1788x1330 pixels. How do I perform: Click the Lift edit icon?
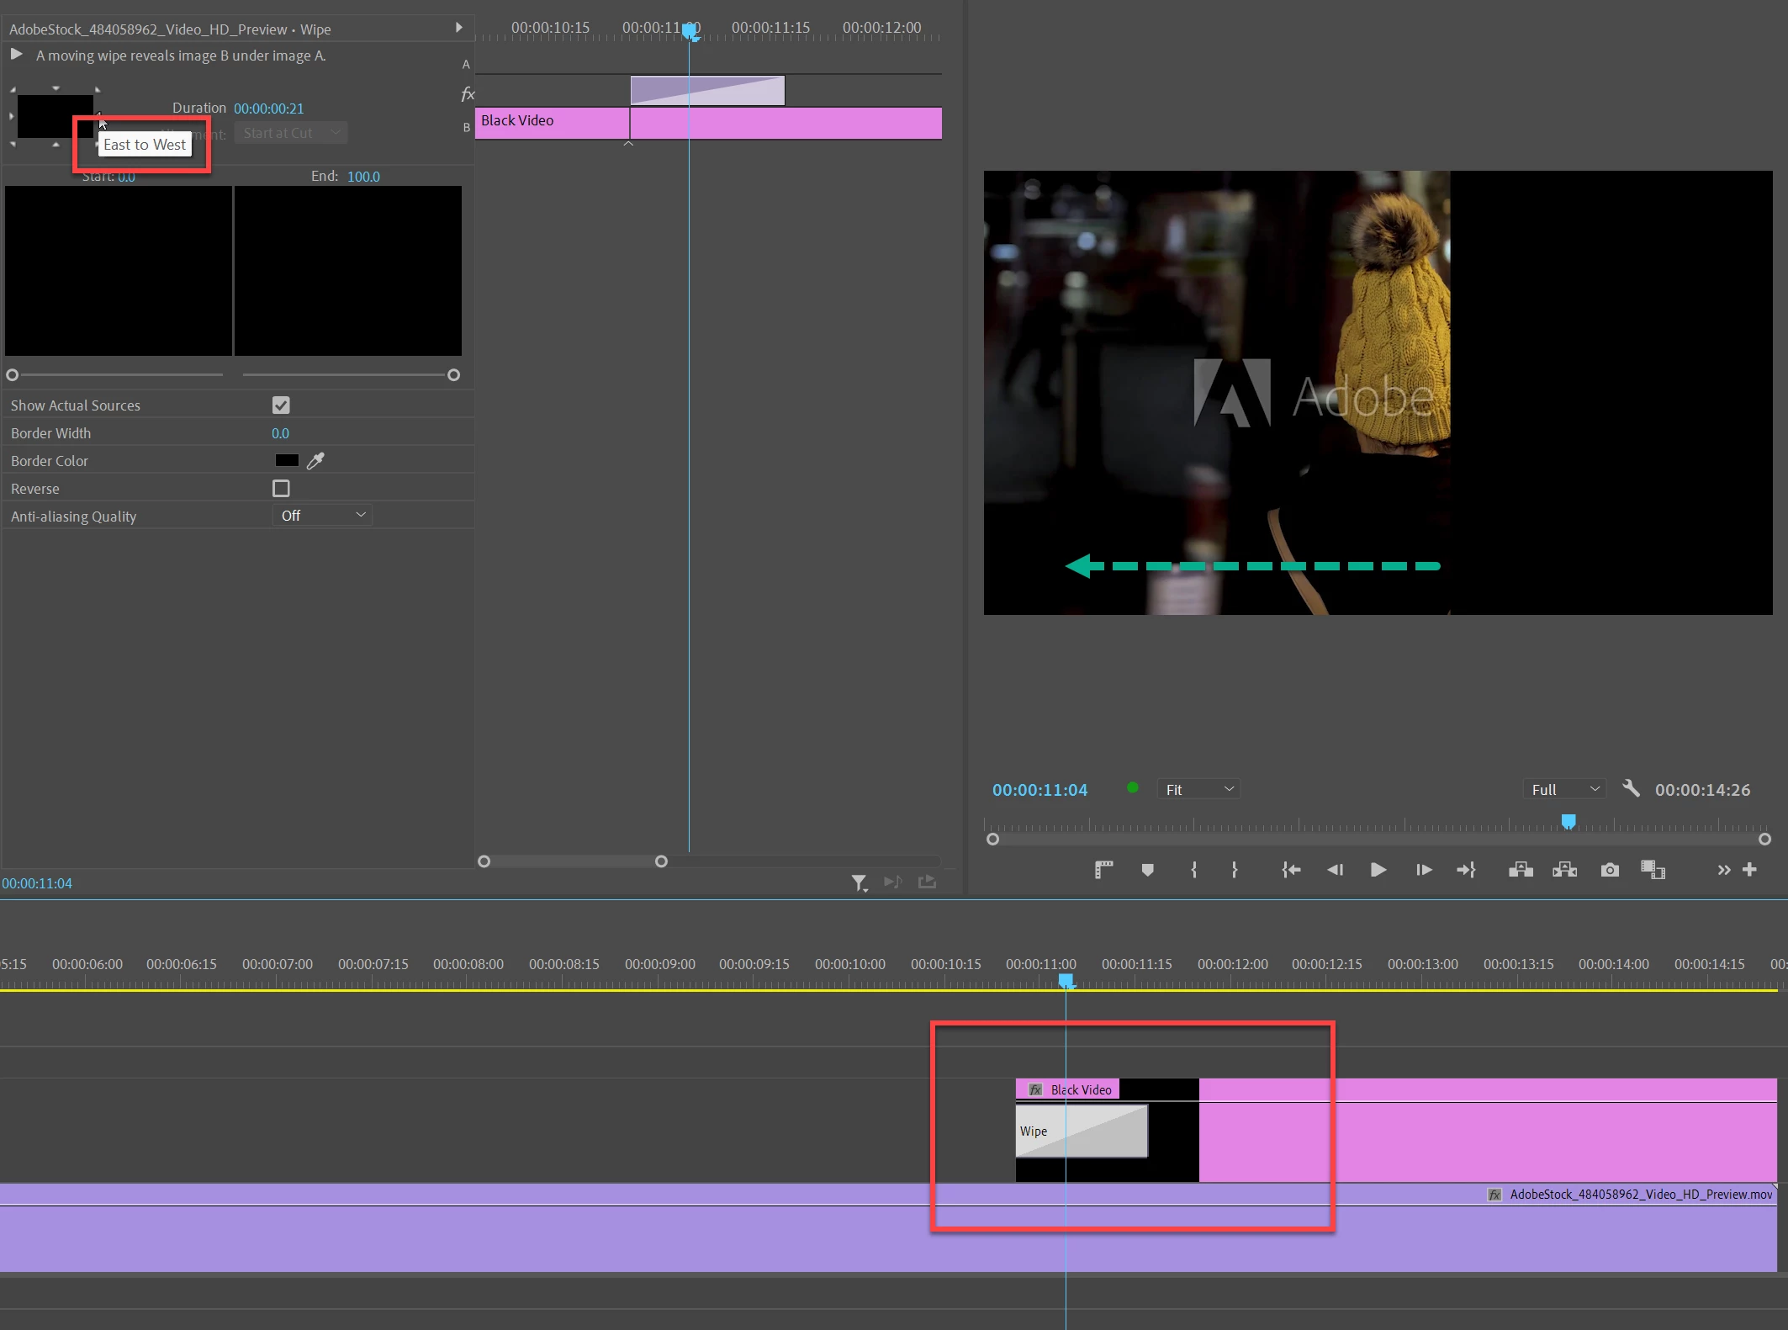1520,870
